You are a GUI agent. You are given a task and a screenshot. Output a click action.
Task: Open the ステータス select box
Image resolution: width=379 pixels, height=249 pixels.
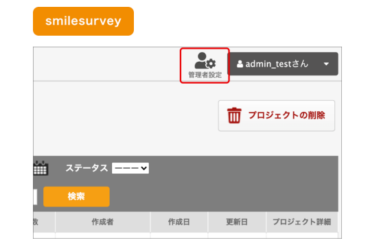click(x=130, y=168)
